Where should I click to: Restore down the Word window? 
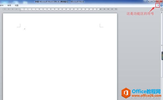[154, 1]
